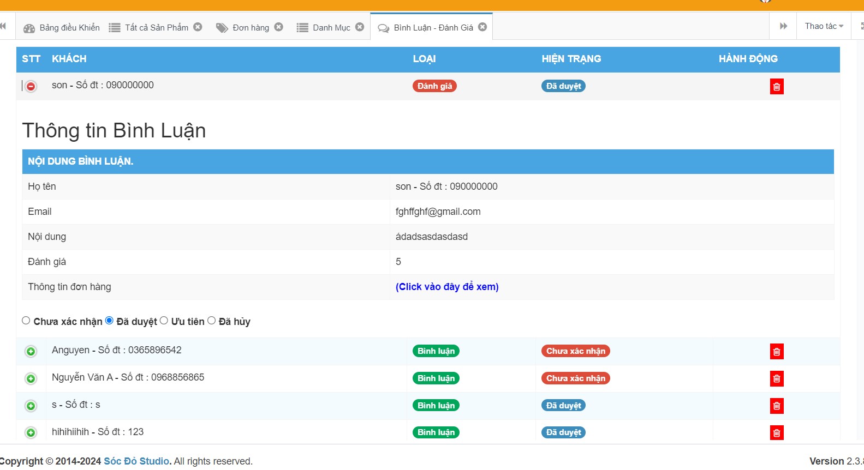Screen dimensions: 864x470
Task: Select the Đã duyệt radio option
Action: [x=109, y=321]
